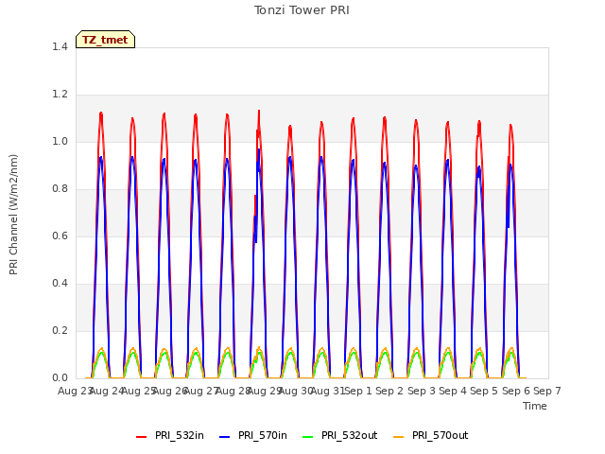Click the 1.2 y-axis tick label
Screen dimensions: 605x454
pos(60,95)
